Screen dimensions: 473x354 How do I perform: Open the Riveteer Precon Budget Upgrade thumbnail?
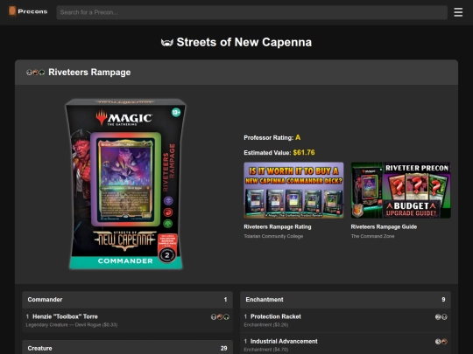click(400, 191)
